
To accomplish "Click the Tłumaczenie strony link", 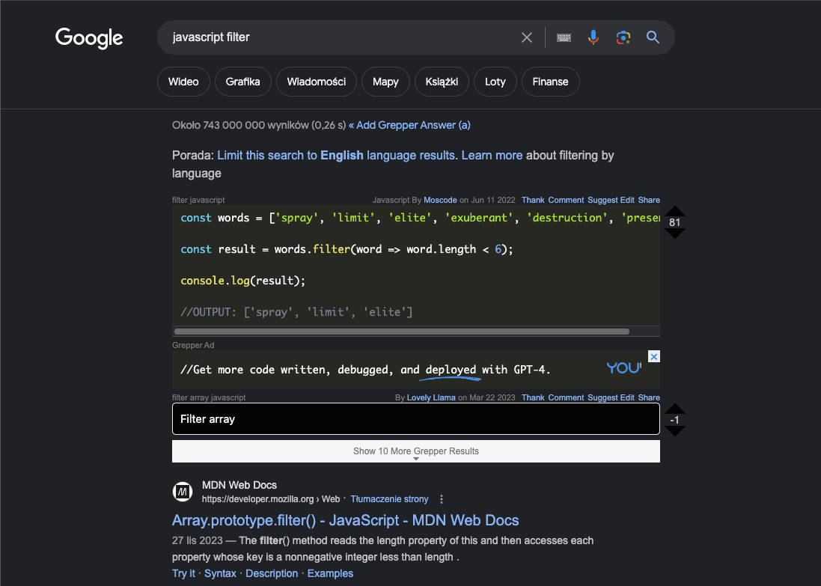I will 390,499.
